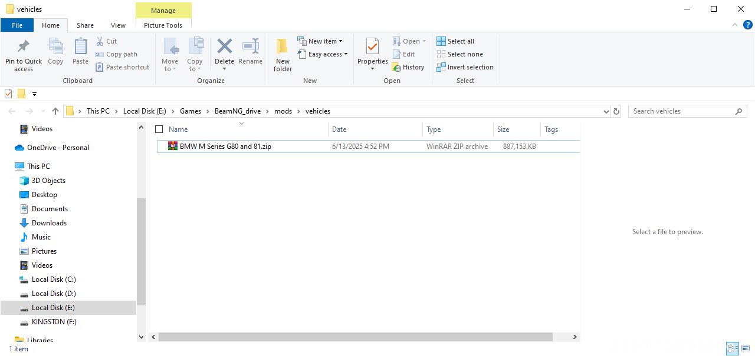This screenshot has height=356, width=755.
Task: Click Copy path in Clipboard group
Action: (116, 54)
